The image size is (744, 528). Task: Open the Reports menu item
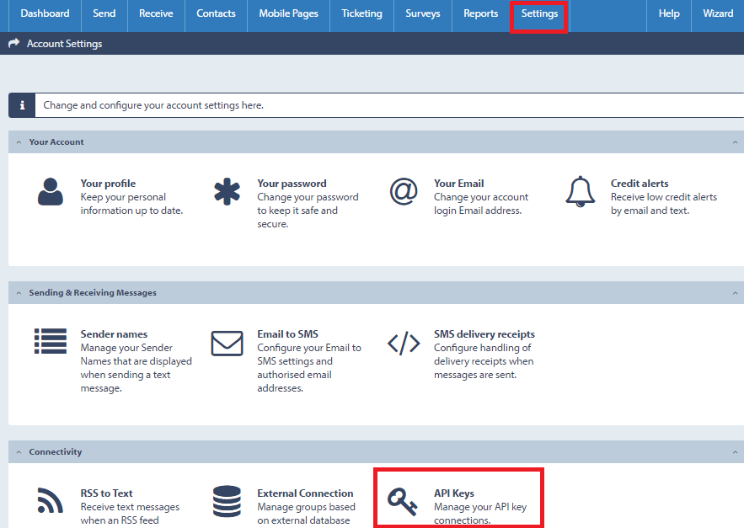[x=480, y=13]
